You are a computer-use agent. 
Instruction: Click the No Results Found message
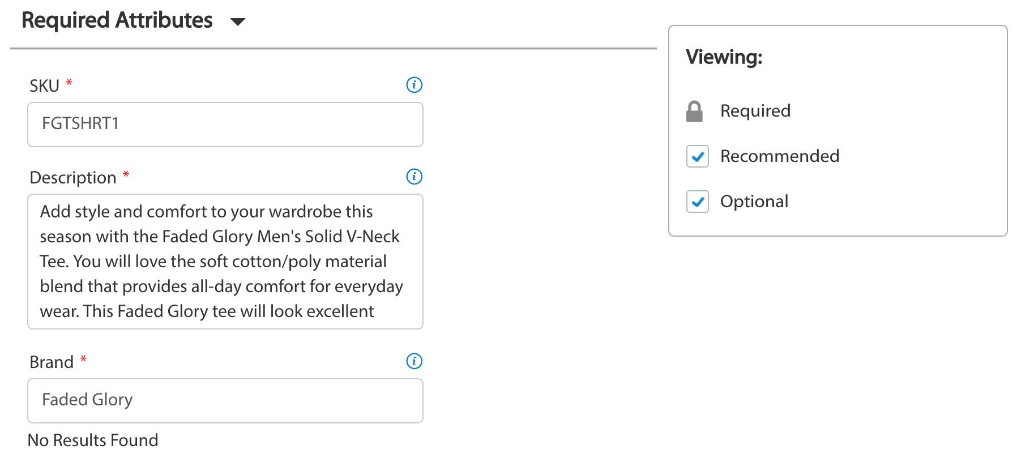93,440
